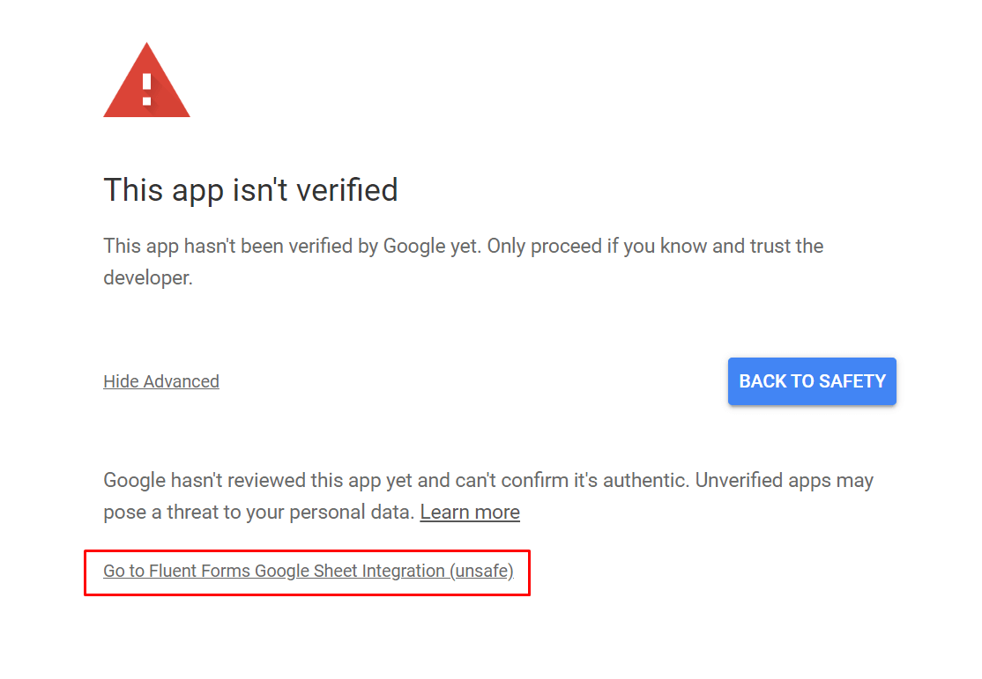
Task: Click the word "Advanced" in the Hide link
Action: pos(181,381)
